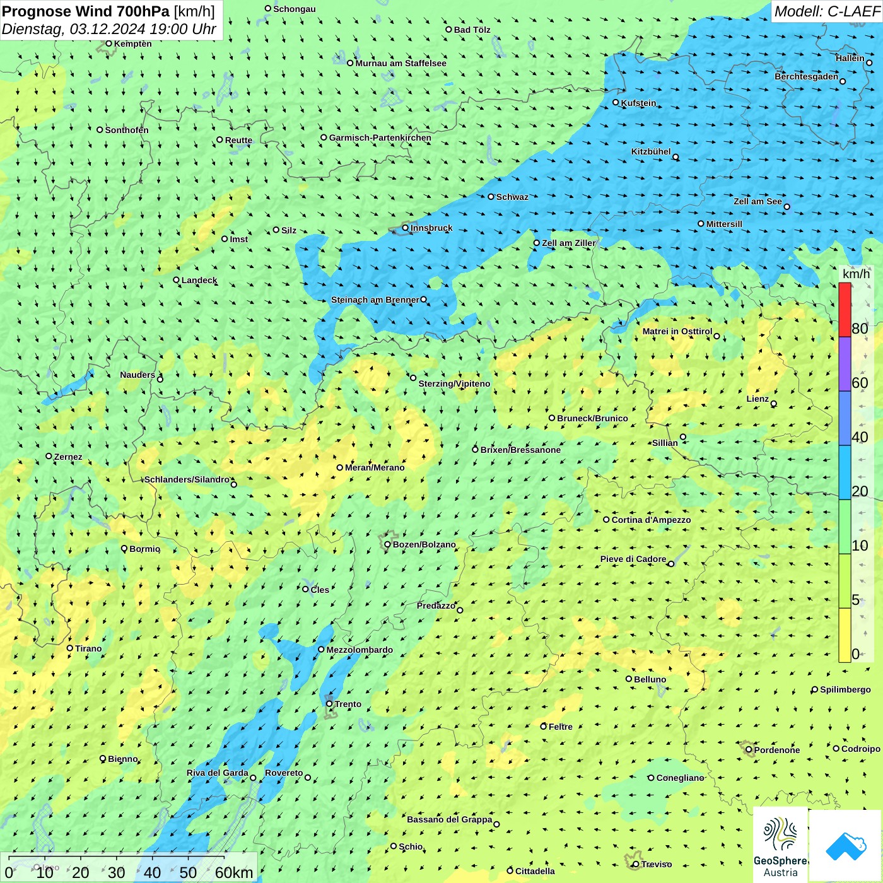Click the 'Pieve di Cadore' label
Viewport: 883px width, 883px height.
tap(633, 559)
